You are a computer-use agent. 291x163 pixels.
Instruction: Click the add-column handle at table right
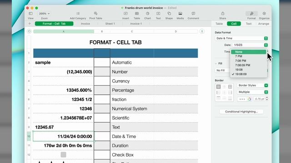[x=202, y=31]
